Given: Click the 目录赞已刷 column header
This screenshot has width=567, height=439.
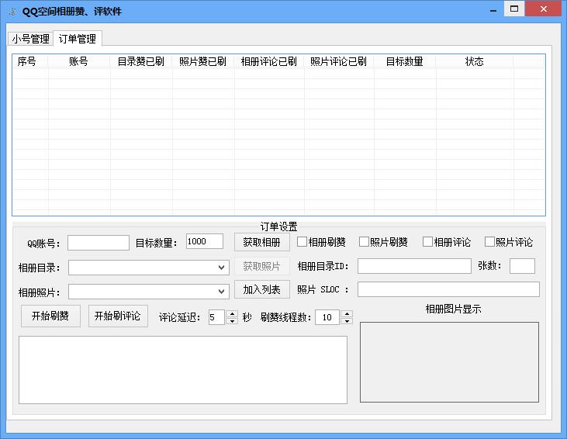Looking at the screenshot, I should [141, 61].
